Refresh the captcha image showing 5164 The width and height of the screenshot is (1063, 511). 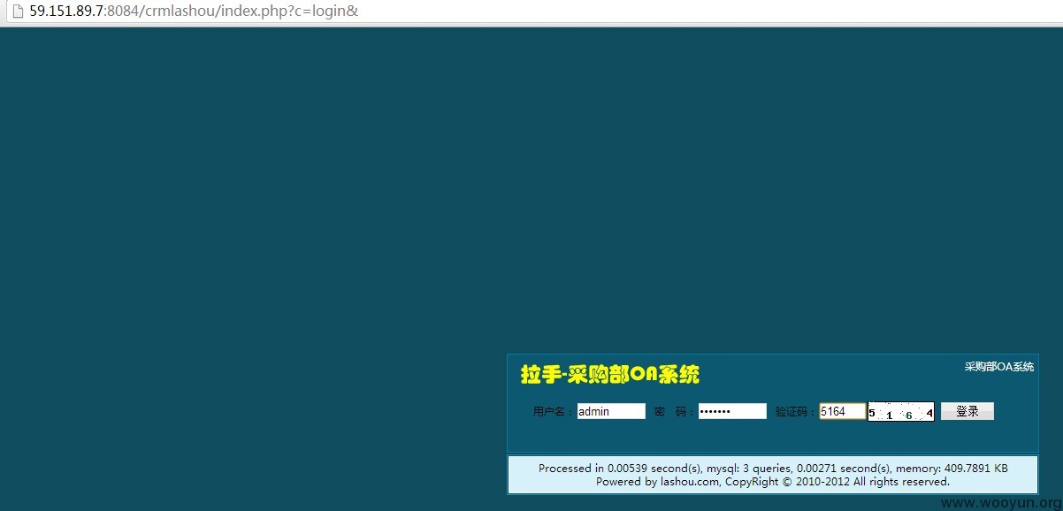click(x=900, y=412)
